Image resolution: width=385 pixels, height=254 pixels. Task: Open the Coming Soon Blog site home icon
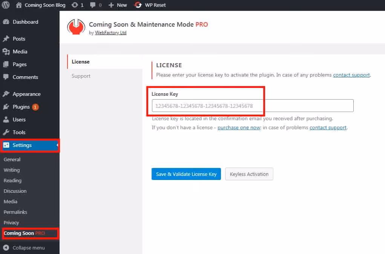click(18, 5)
